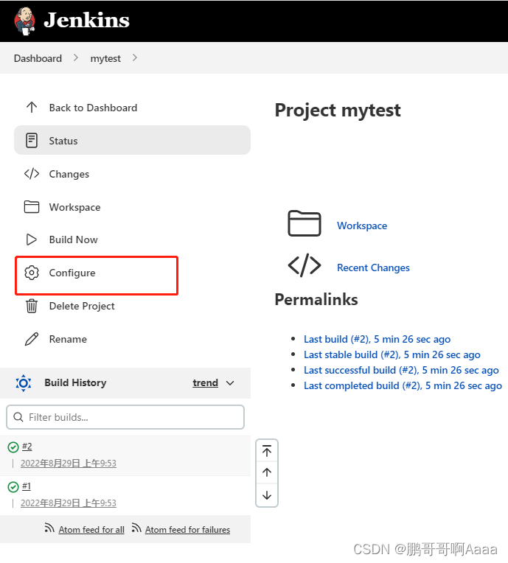Open the Atom feed for all link
The width and height of the screenshot is (508, 563).
[x=91, y=530]
